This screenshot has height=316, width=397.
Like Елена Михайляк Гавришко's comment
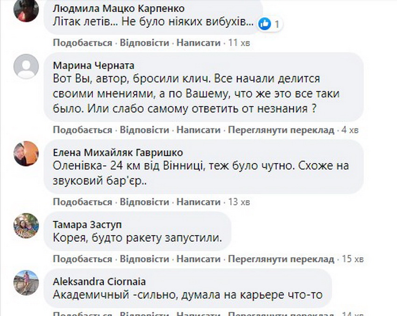tap(82, 202)
